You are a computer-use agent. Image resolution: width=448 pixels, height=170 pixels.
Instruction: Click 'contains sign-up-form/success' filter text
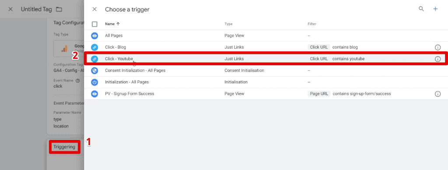coord(362,94)
